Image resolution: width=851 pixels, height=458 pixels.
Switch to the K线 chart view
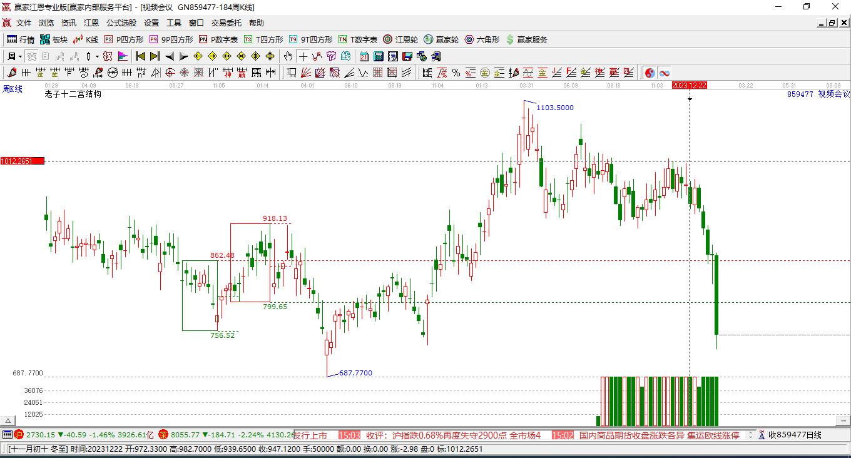click(86, 39)
